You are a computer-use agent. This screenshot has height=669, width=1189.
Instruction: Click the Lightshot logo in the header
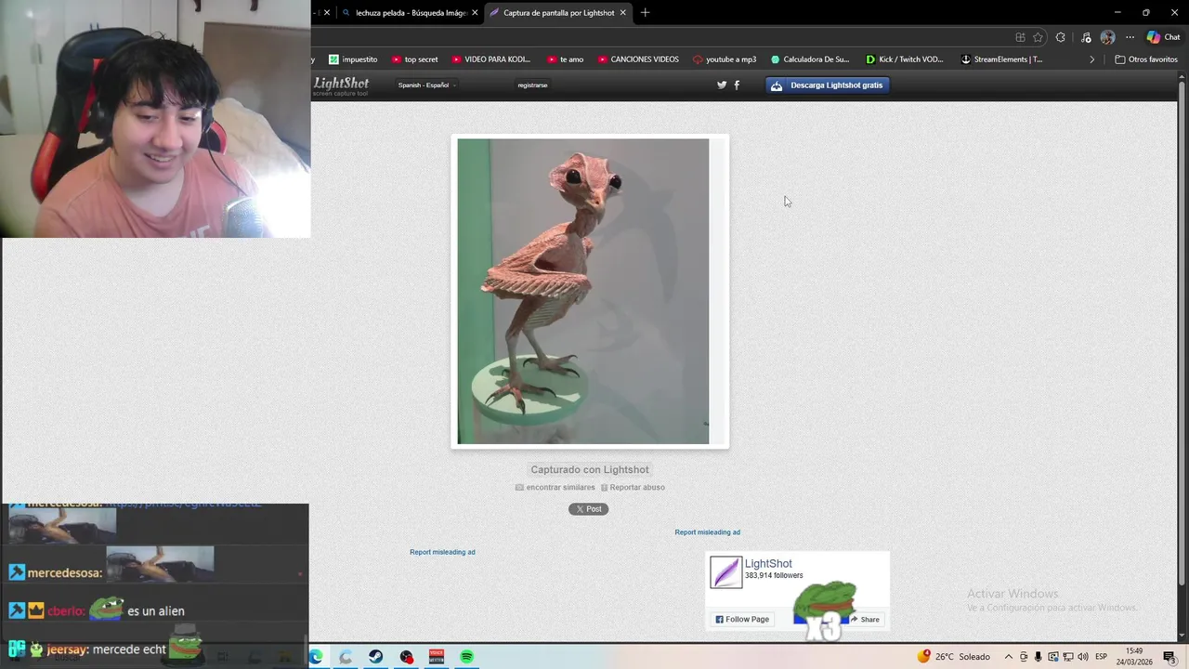[341, 85]
